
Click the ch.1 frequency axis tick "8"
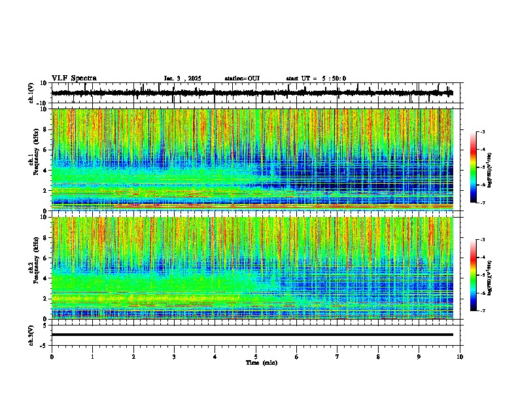(x=45, y=129)
